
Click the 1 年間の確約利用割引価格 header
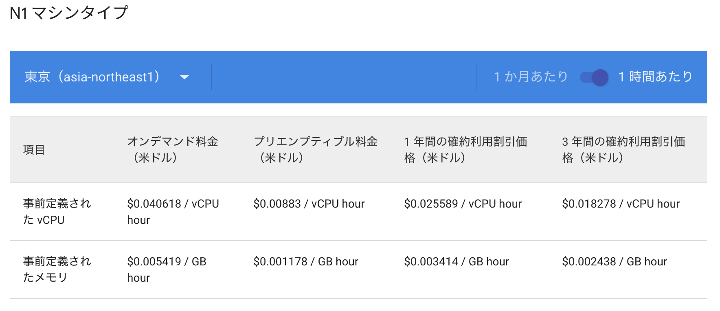[465, 149]
